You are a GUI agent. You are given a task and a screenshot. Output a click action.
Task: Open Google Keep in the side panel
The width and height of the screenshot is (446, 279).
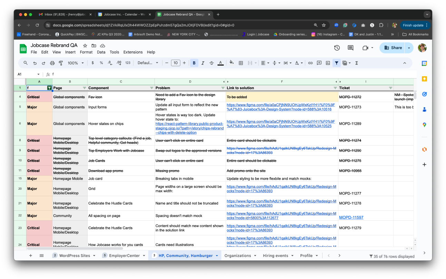pos(424,79)
